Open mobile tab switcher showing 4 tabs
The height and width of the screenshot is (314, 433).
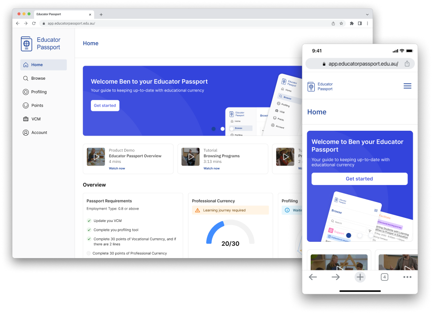[x=384, y=277]
